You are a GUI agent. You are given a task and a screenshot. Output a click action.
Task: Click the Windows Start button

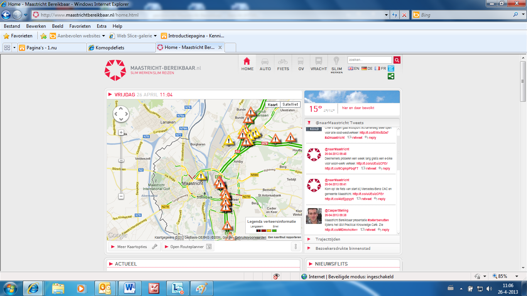tap(10, 288)
